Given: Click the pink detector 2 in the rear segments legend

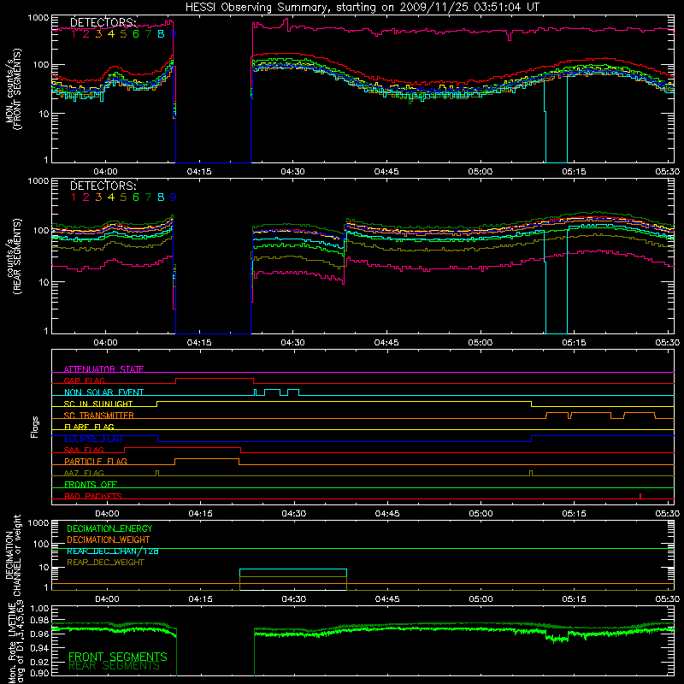Looking at the screenshot, I should tap(86, 198).
